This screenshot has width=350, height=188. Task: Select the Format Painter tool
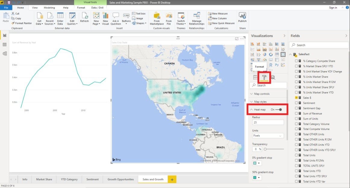pyautogui.click(x=21, y=23)
